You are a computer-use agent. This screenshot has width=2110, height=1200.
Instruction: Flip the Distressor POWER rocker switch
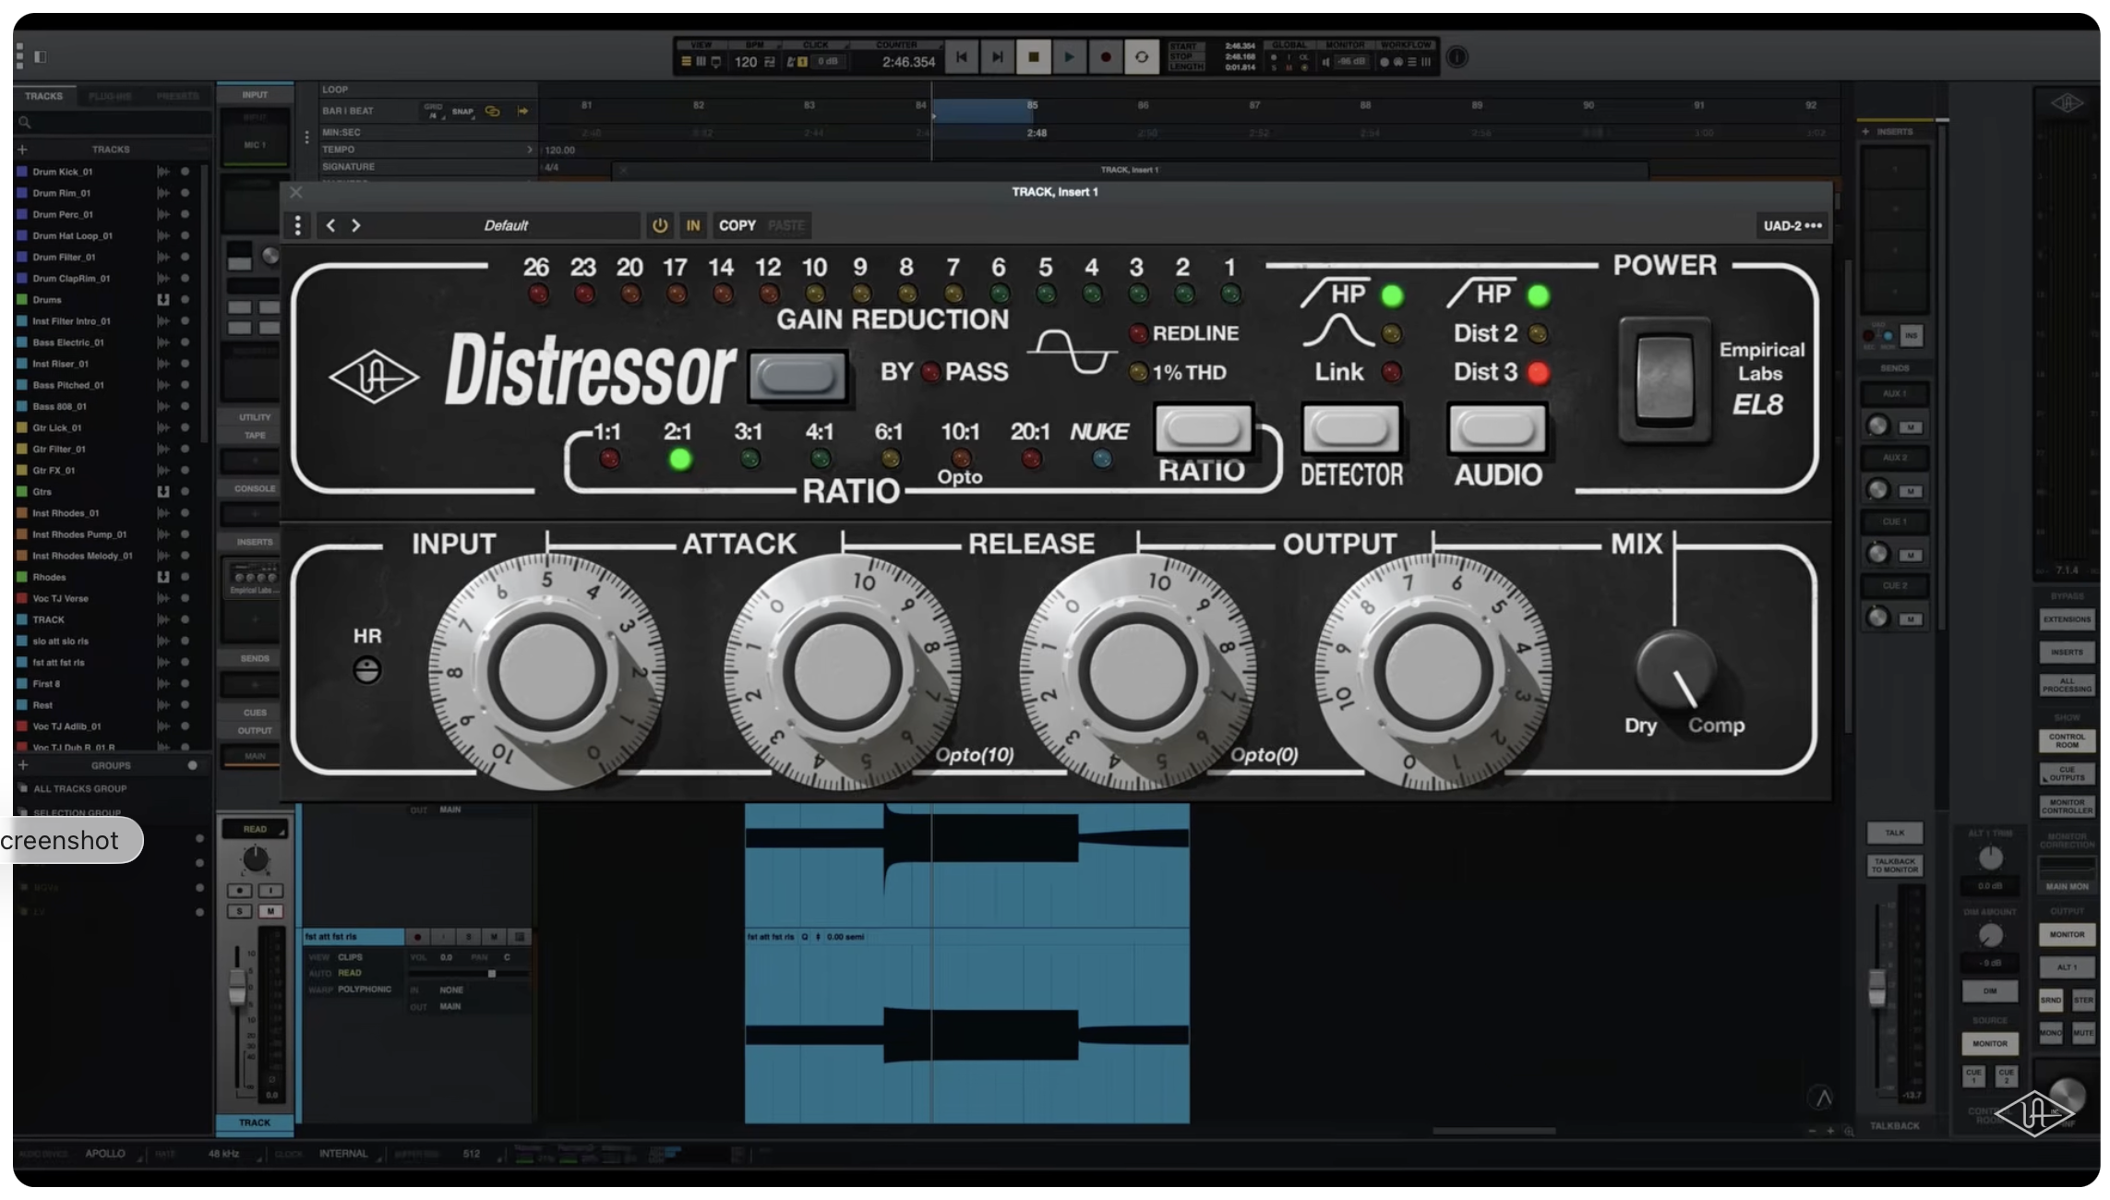(x=1664, y=379)
